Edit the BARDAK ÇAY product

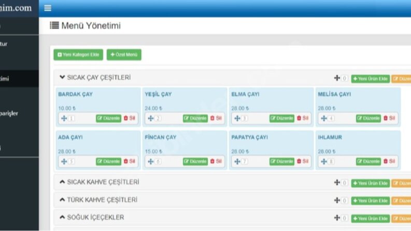point(108,119)
